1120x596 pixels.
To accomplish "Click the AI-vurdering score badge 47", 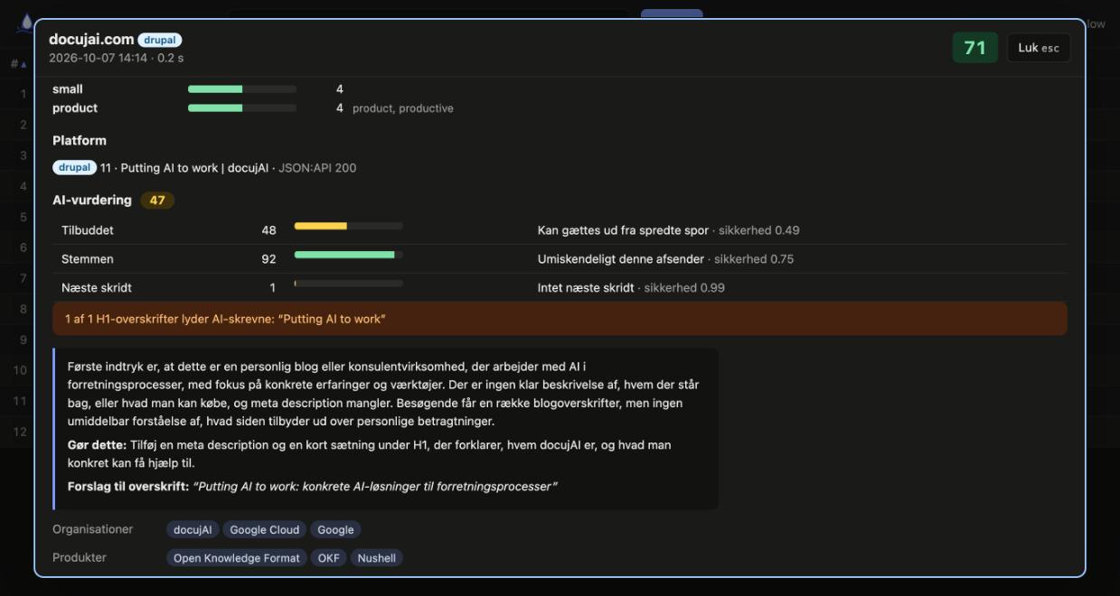I will point(157,200).
